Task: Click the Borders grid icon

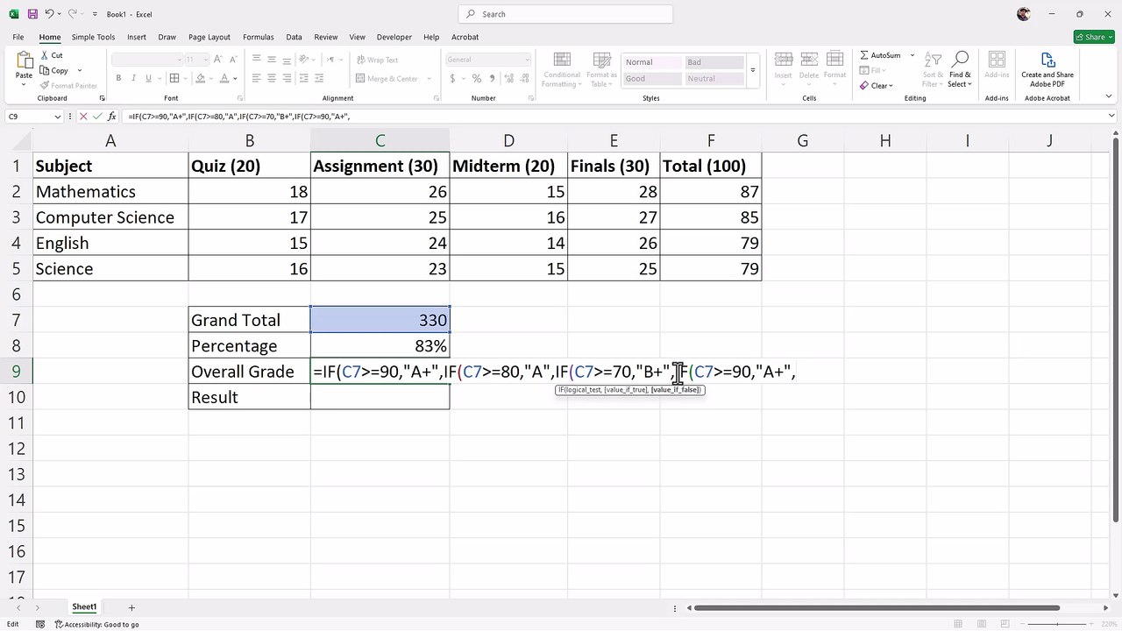Action: (x=174, y=78)
